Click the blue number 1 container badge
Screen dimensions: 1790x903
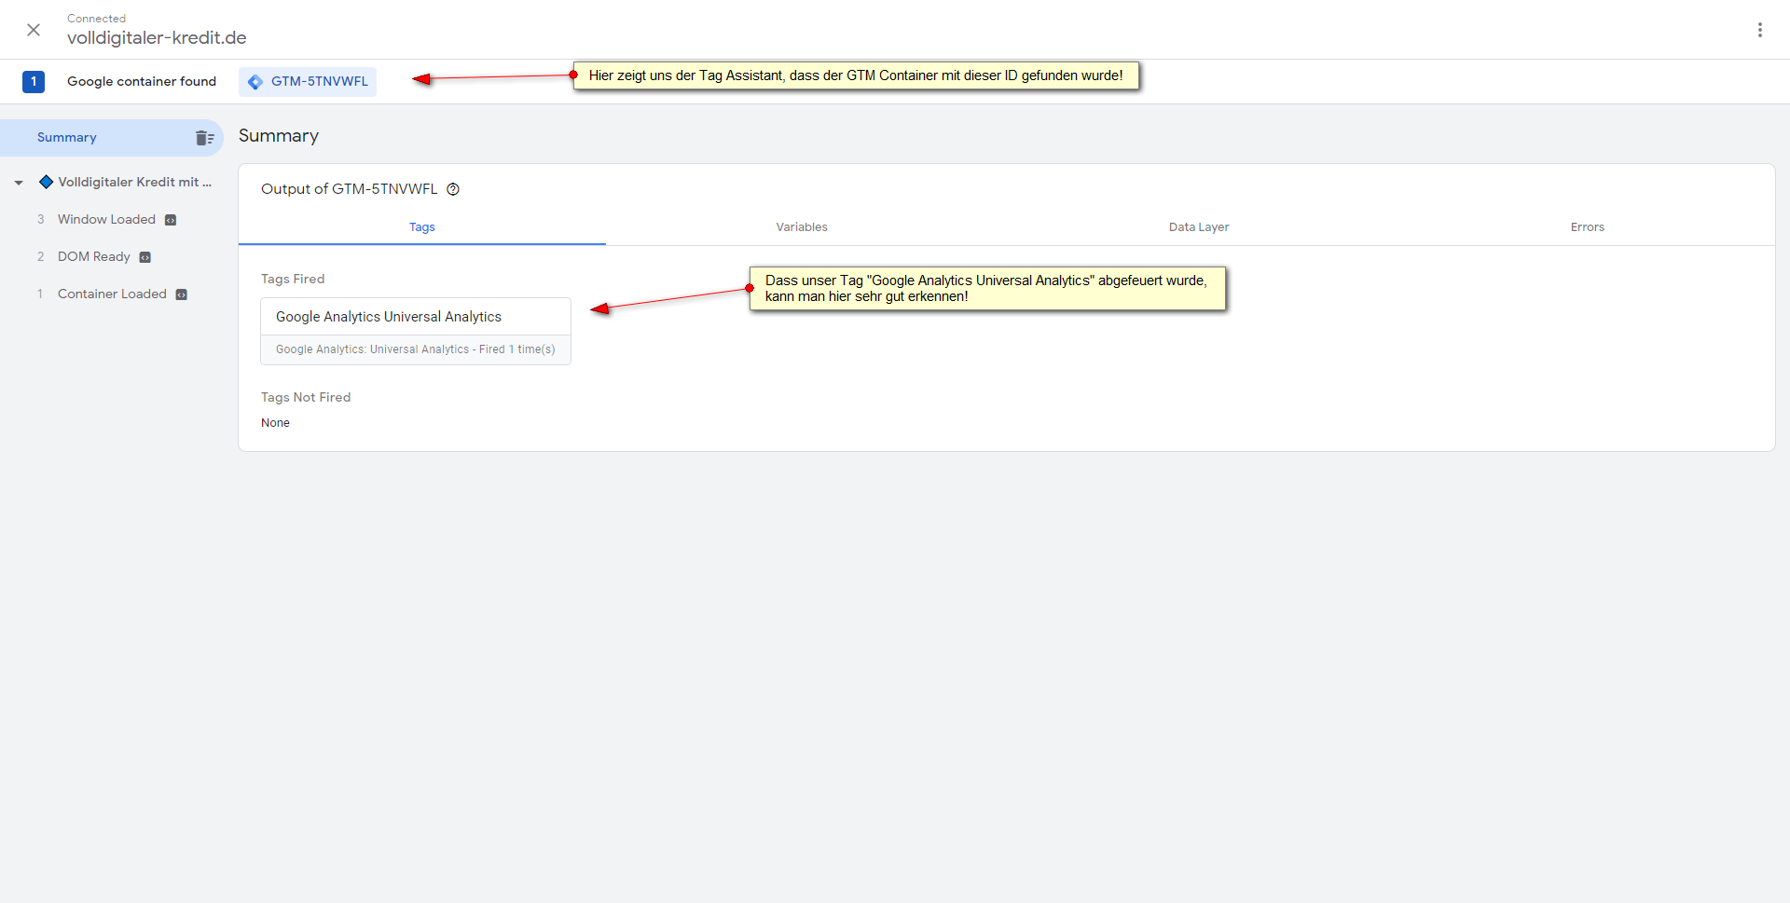34,81
